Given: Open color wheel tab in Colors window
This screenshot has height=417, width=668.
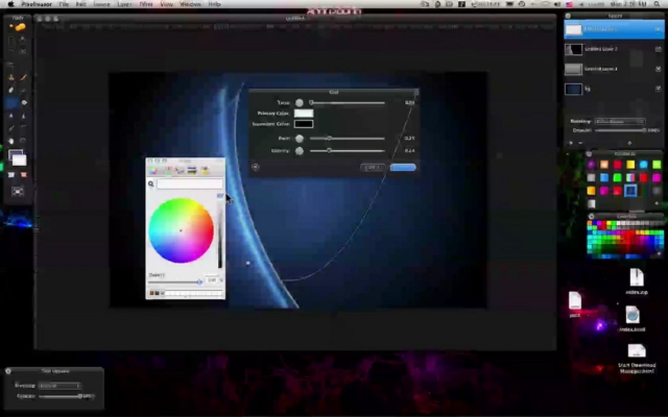Looking at the screenshot, I should (x=153, y=170).
